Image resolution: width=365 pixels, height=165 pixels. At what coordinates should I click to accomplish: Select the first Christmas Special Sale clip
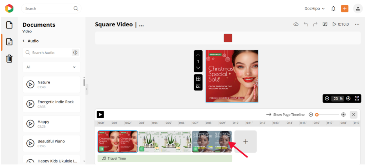pos(118,141)
